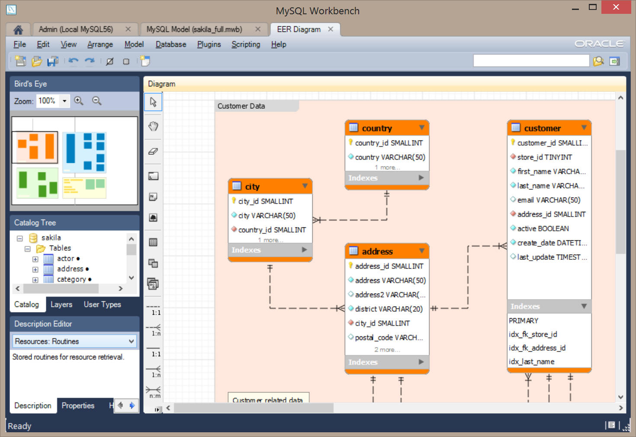Expand the address table node in catalog
The image size is (636, 437).
pyautogui.click(x=35, y=270)
